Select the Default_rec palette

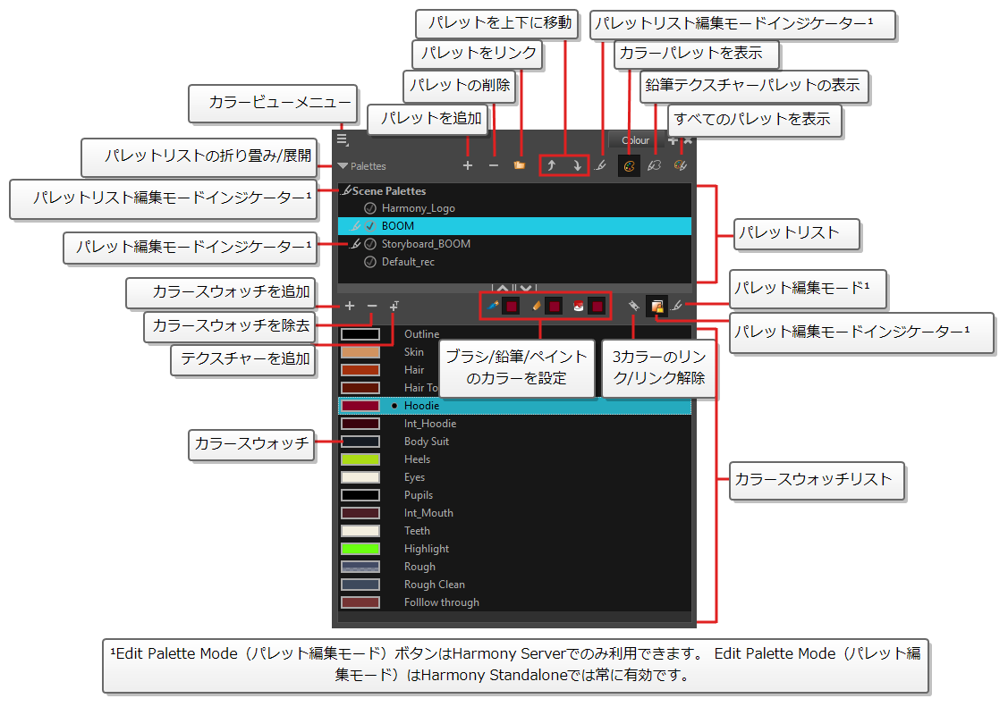pyautogui.click(x=514, y=262)
